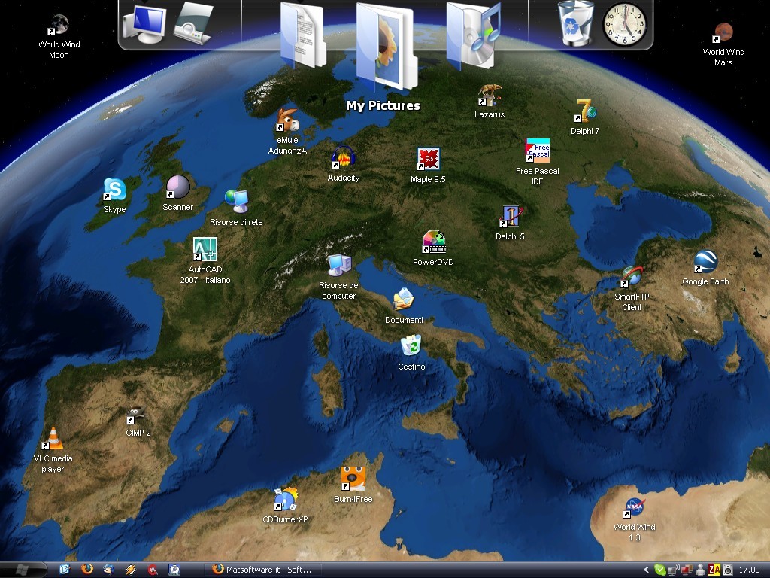Screen dimensions: 770x578
Task: Launch Maple 9.5 shortcut
Action: coord(428,166)
